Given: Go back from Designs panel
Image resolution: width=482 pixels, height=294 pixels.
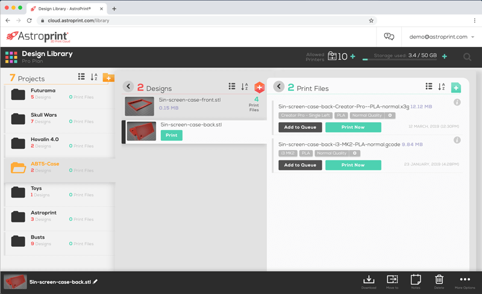Looking at the screenshot, I should coord(128,86).
